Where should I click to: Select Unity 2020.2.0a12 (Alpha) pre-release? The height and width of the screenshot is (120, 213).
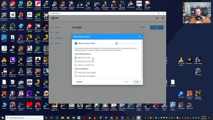pos(76,73)
